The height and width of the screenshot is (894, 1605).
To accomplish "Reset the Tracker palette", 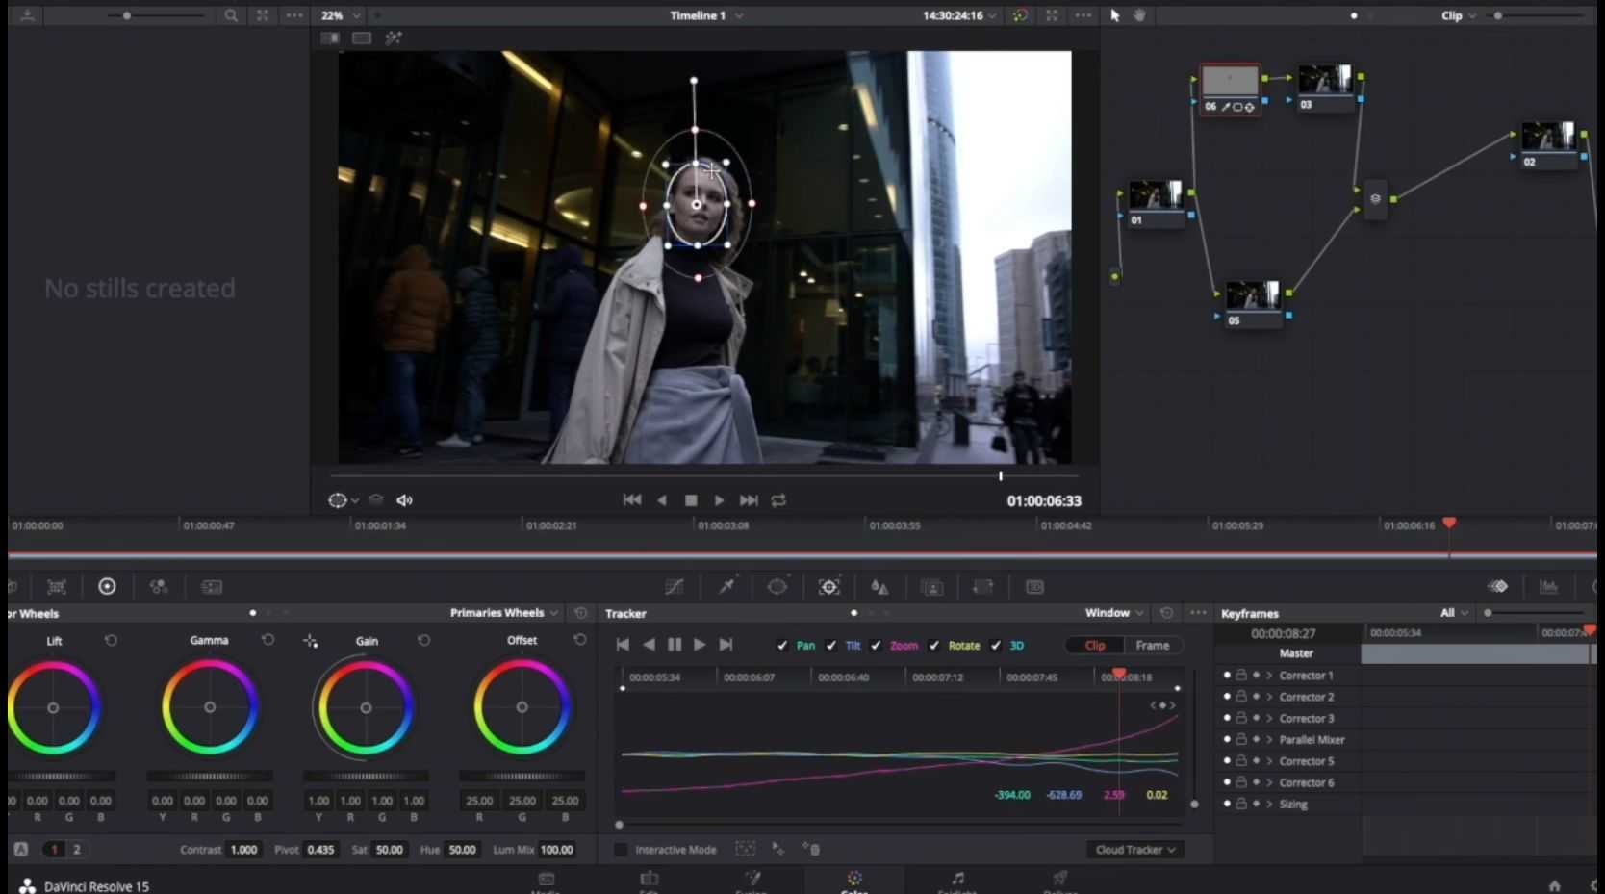I will click(1166, 613).
